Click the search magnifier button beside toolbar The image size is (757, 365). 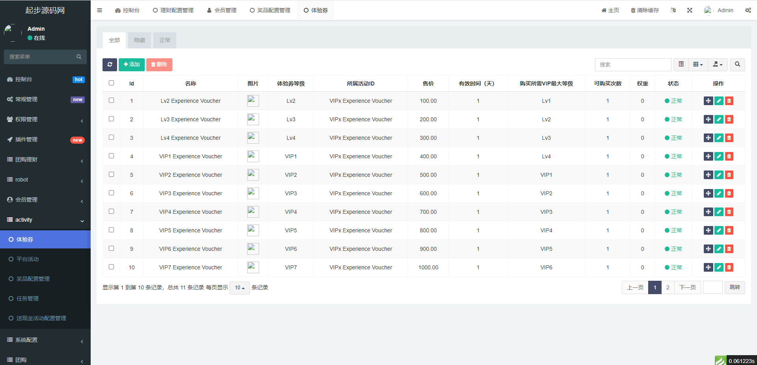point(737,65)
